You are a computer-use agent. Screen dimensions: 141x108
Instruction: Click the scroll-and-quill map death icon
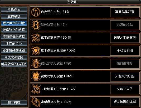[x=36, y=89]
